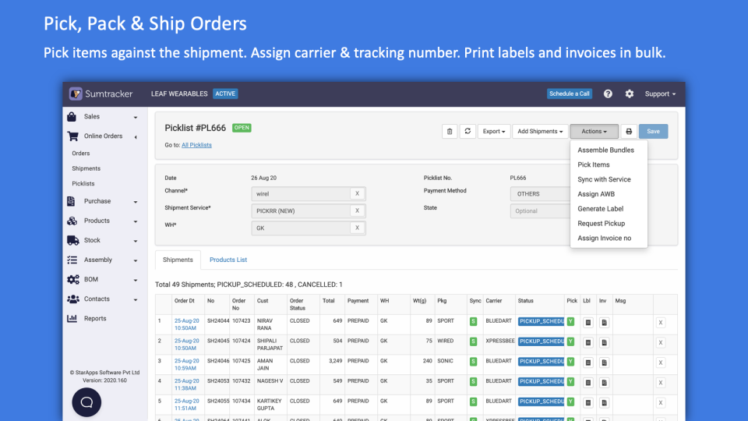Open the Payment Method OTHERS dropdown
The image size is (748, 421).
tap(540, 194)
